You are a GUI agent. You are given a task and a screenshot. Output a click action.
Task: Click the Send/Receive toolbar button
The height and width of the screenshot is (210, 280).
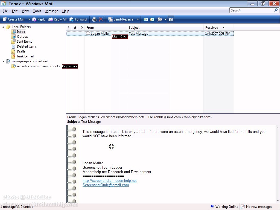click(x=121, y=19)
